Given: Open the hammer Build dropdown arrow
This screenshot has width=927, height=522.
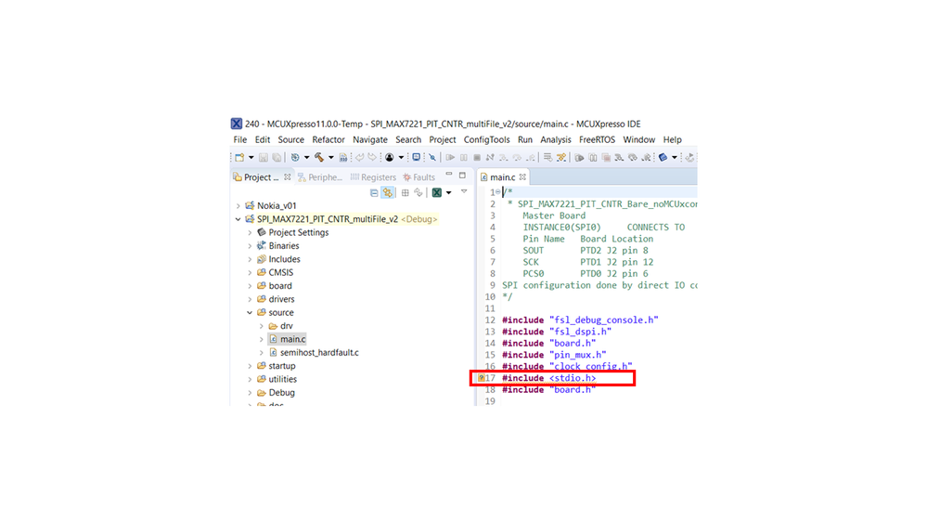Looking at the screenshot, I should (331, 157).
